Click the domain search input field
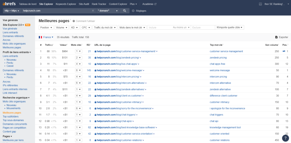The image size is (291, 143). coord(57,11)
